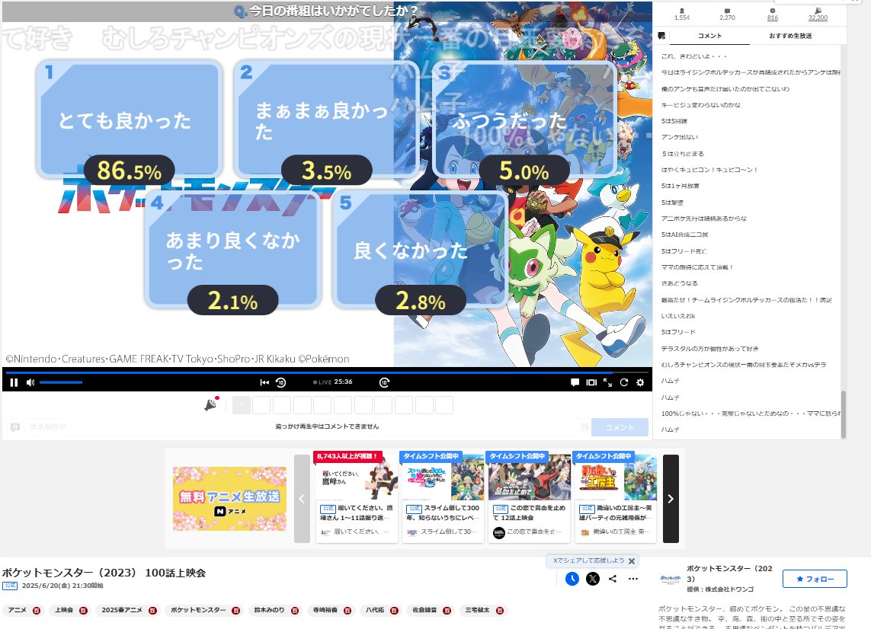Open スライム倒して300年 recommendation card

(444, 496)
